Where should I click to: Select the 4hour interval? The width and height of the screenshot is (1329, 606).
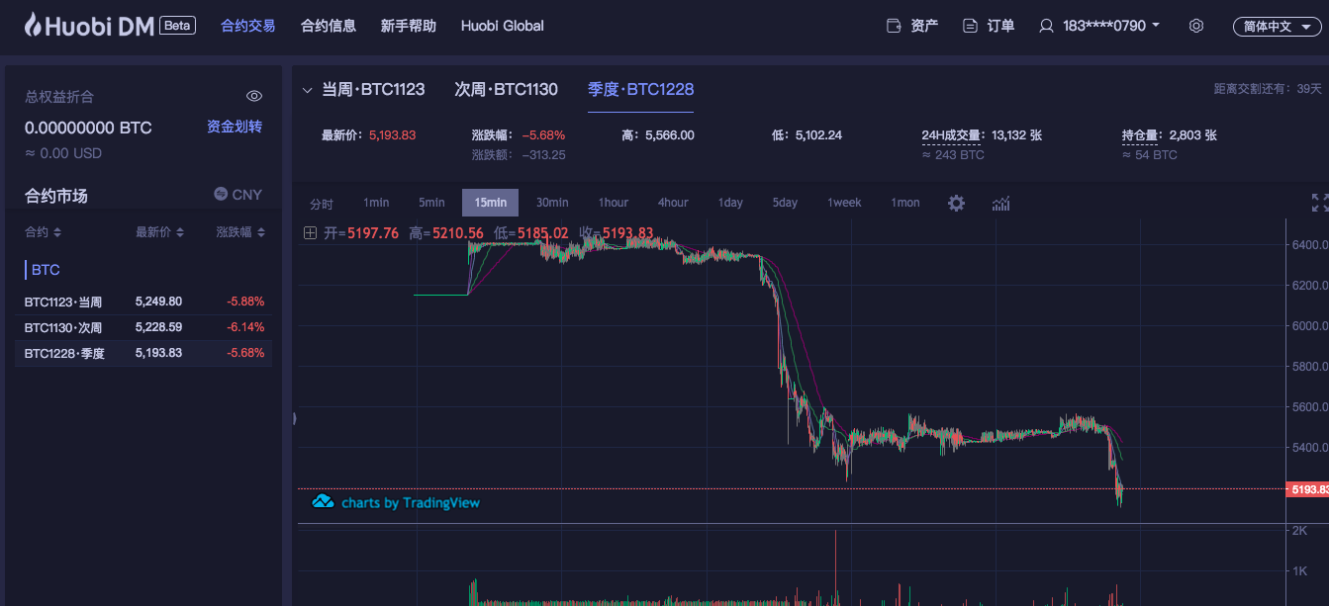(673, 203)
